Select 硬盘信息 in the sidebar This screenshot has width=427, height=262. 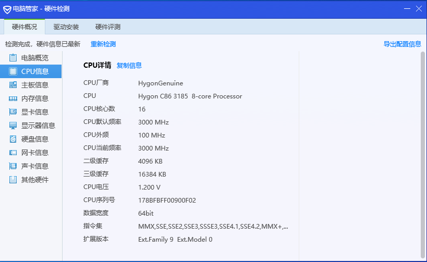pyautogui.click(x=31, y=139)
